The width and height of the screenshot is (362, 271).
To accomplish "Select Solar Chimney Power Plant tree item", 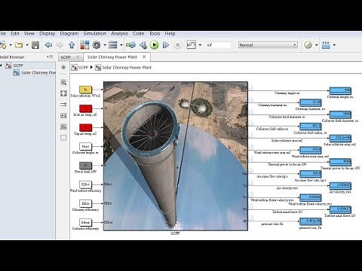I will [x=38, y=72].
